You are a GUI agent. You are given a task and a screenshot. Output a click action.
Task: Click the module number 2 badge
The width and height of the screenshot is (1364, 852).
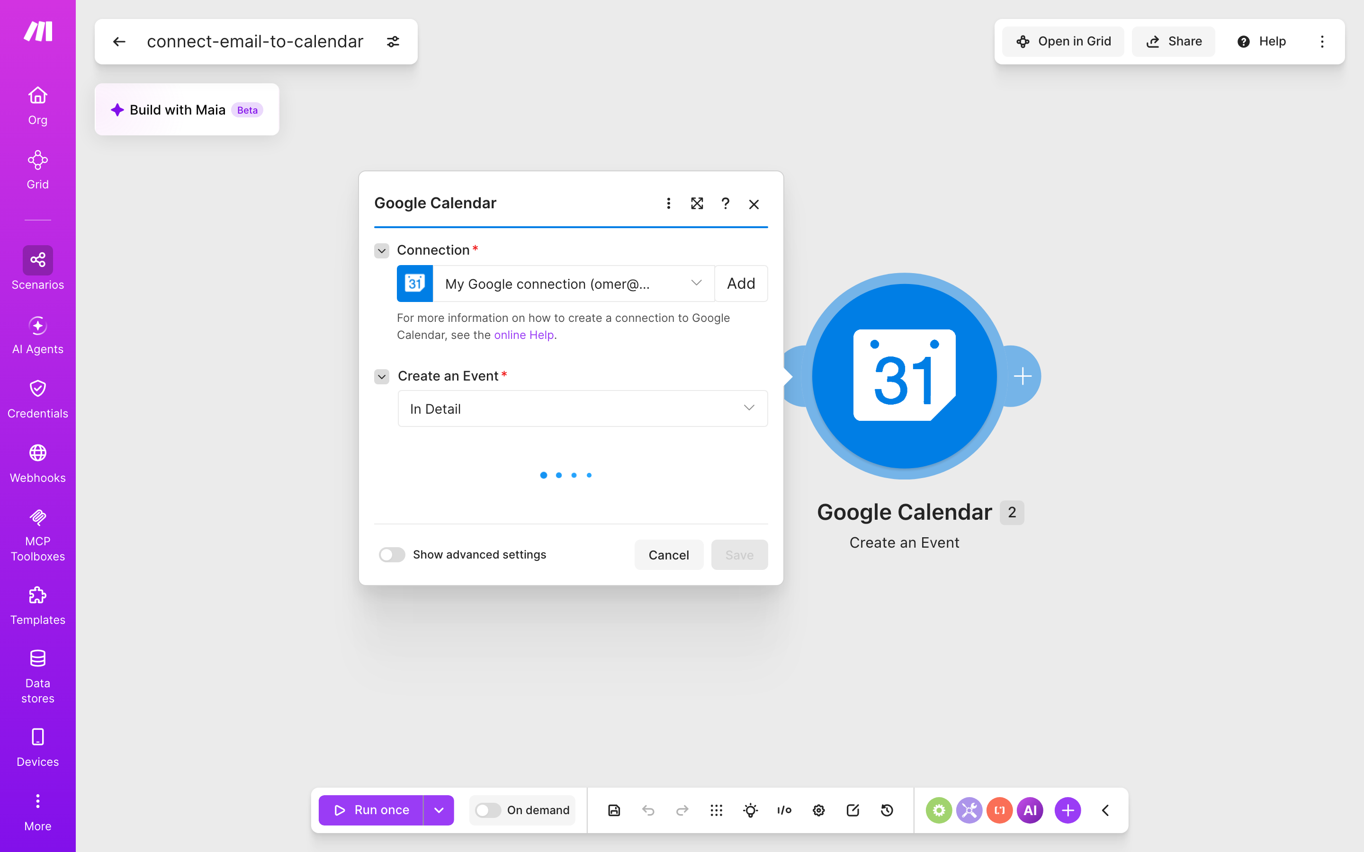1012,512
